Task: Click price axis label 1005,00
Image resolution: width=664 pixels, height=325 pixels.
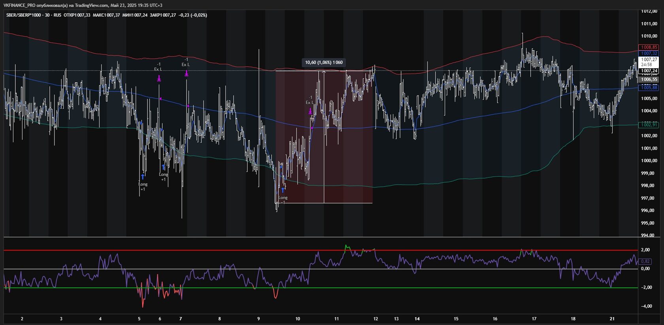Action: point(649,98)
